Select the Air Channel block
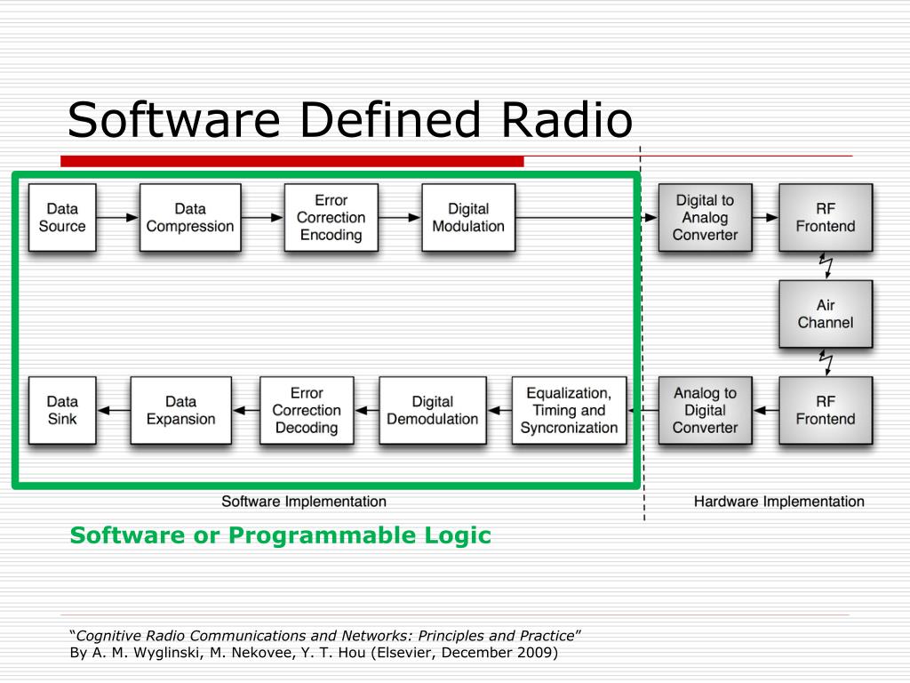910x683 pixels. pyautogui.click(x=826, y=314)
